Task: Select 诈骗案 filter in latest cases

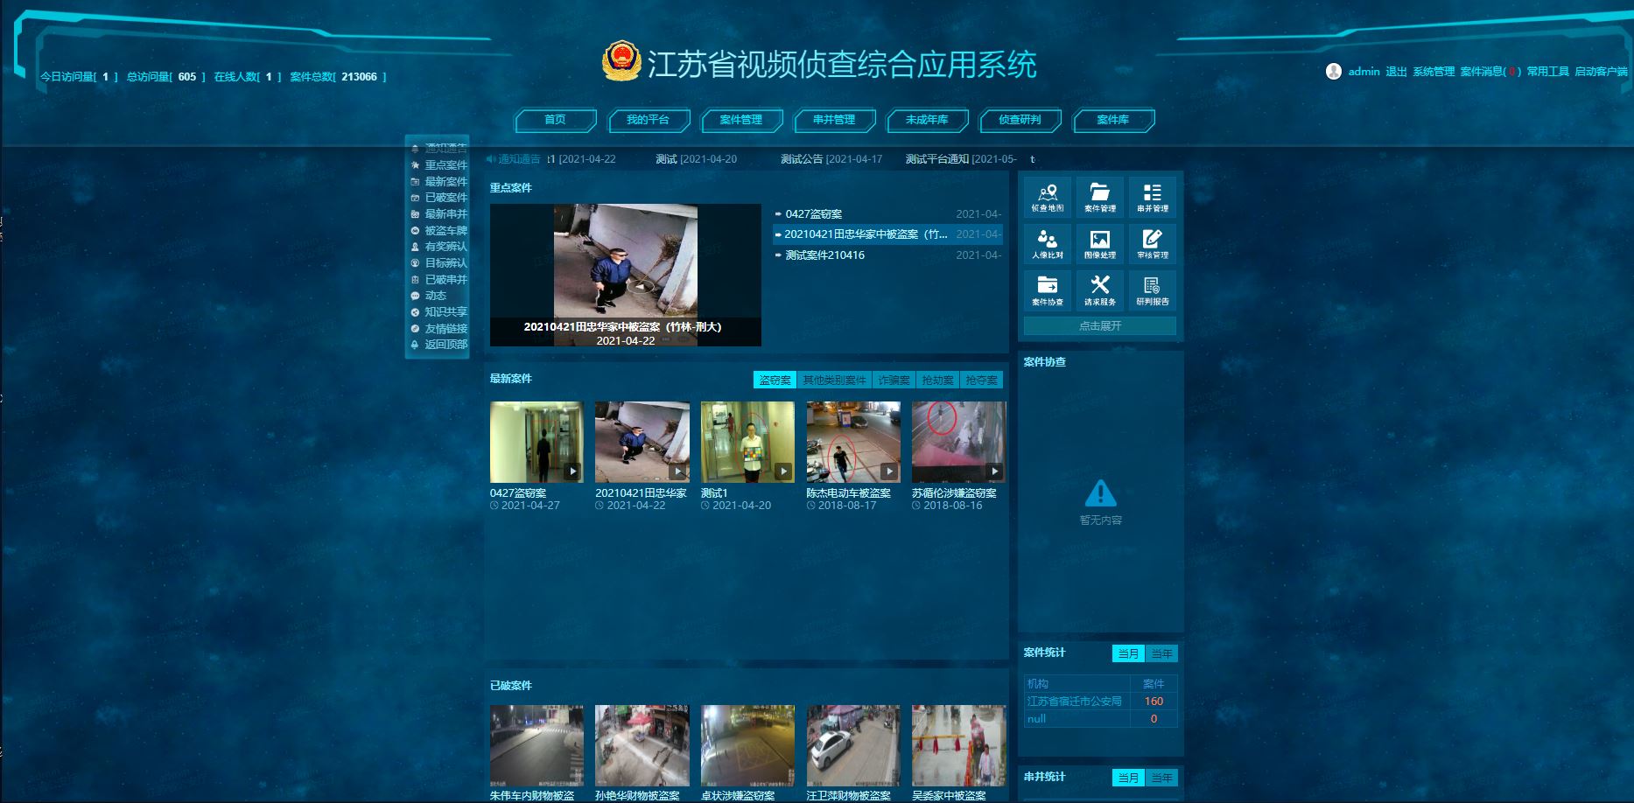Action: click(894, 380)
